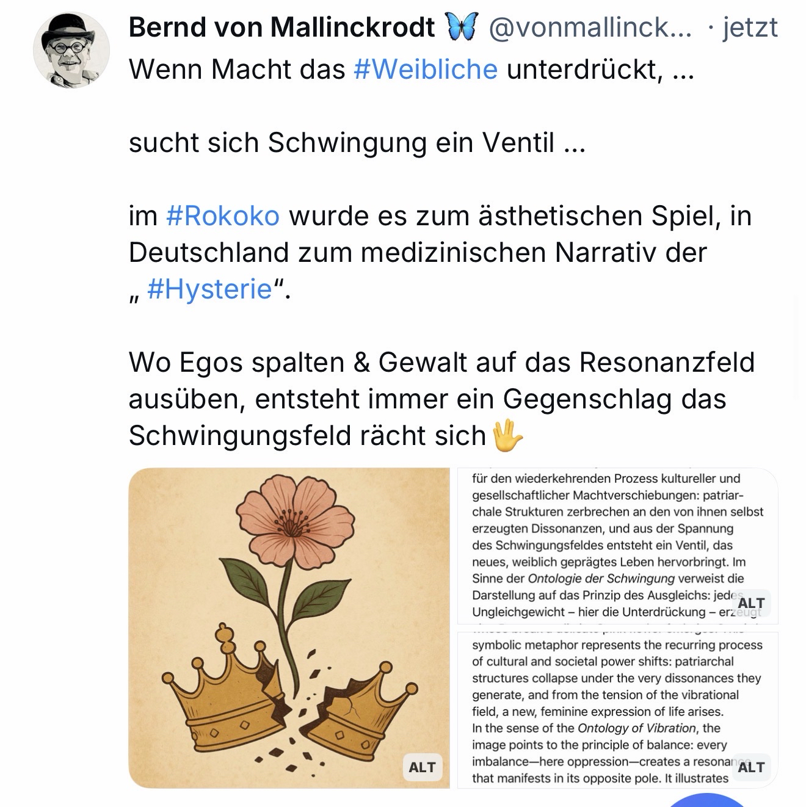This screenshot has width=806, height=807.
Task: Click the "Wenn Macht das" opening text
Action: pos(237,70)
